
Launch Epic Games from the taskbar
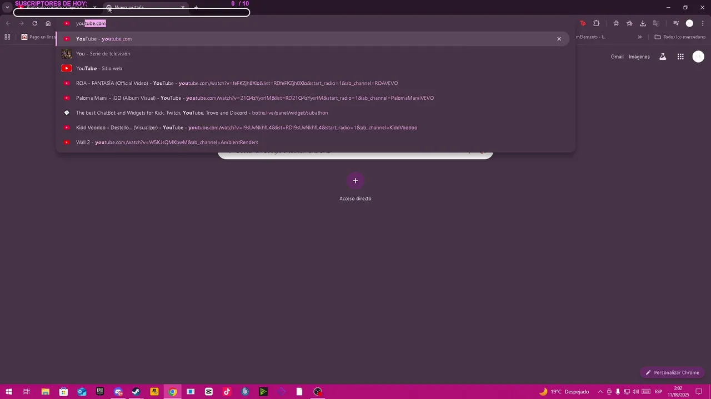[100, 392]
